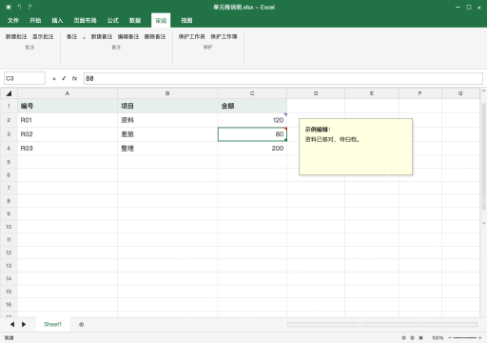The width and height of the screenshot is (487, 343).
Task: Go to the previous sheet arrow
Action: point(12,324)
